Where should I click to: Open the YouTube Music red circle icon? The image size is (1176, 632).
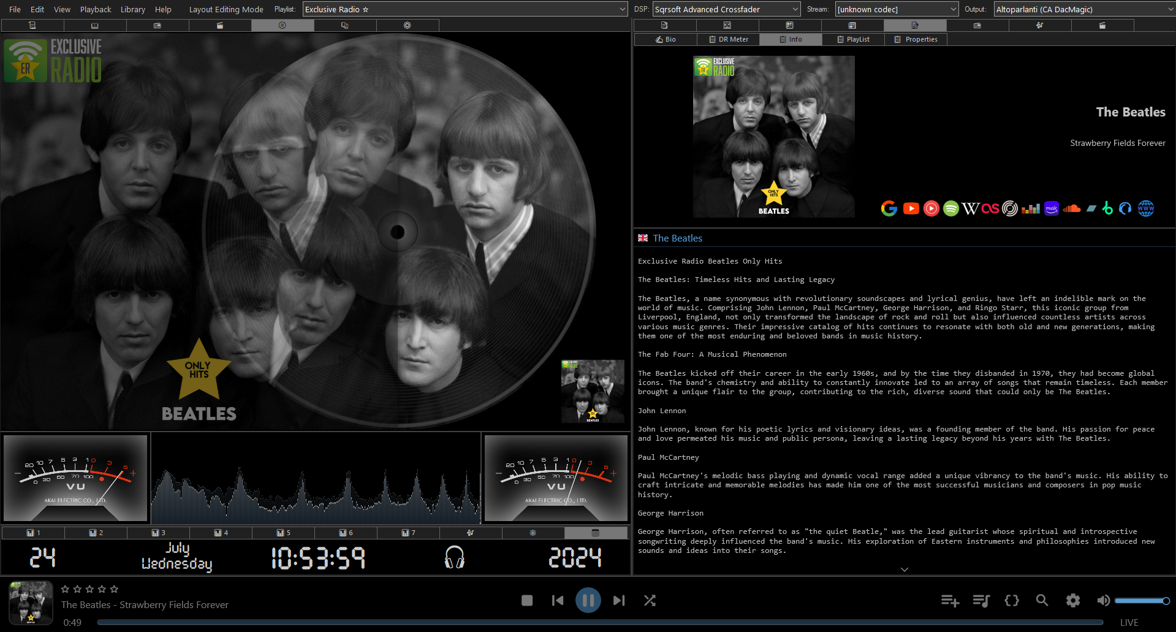tap(931, 208)
